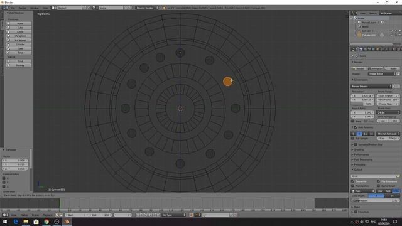
Task: Select 16 anti-aliasing samples
Action: pos(371,134)
